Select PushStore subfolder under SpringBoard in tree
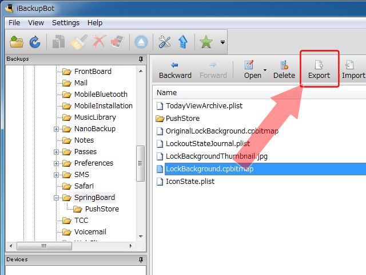This screenshot has height=275, width=366. coord(102,209)
